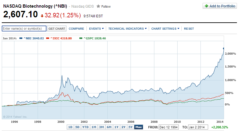
Task: Select the Max time range
Action: point(138,127)
